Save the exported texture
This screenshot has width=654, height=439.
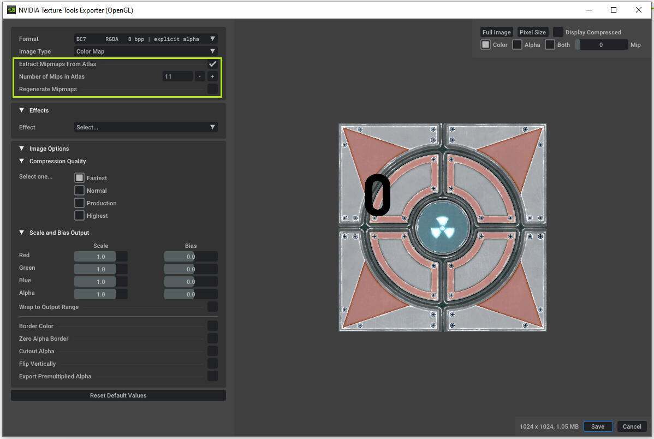point(598,426)
